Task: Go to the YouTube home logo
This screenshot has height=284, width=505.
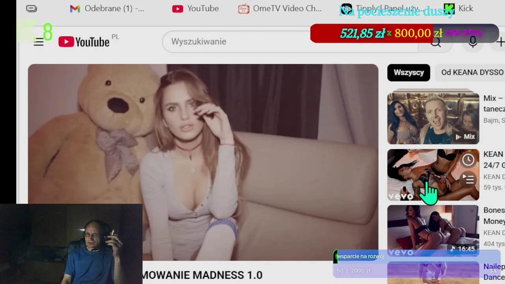Action: point(84,42)
